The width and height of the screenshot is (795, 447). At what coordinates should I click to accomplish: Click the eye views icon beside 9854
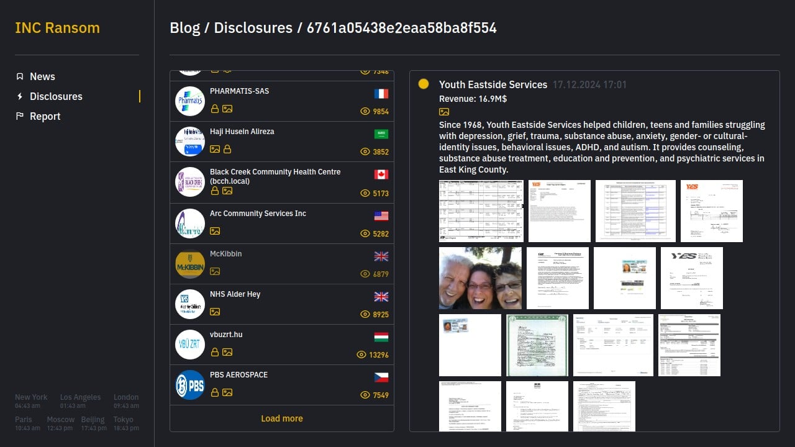point(365,111)
